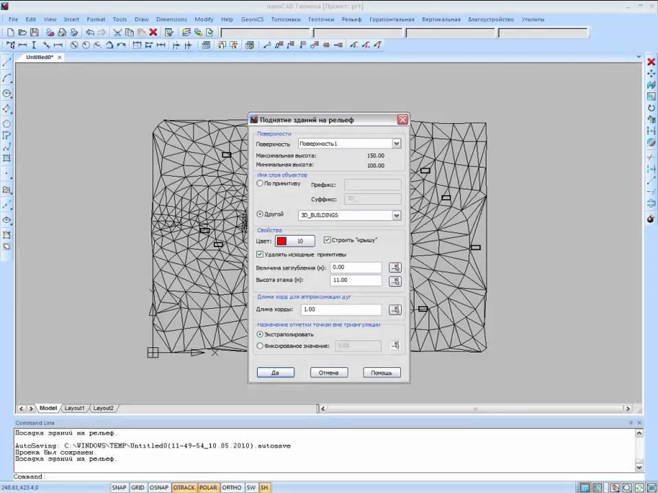Viewport: 658px width, 493px height.
Task: Uncheck Удалять исходные примитивы checkbox
Action: pos(260,255)
